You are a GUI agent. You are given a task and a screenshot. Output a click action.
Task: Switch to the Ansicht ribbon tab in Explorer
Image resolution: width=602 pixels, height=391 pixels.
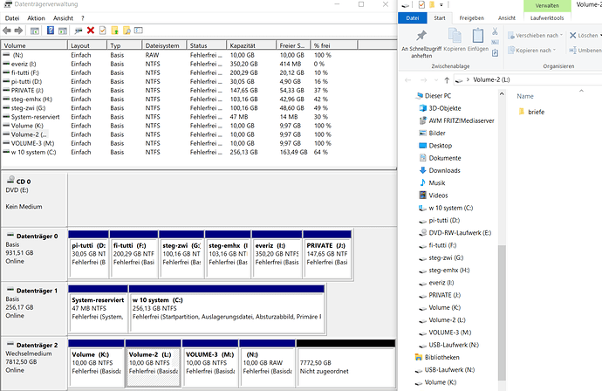(x=507, y=18)
